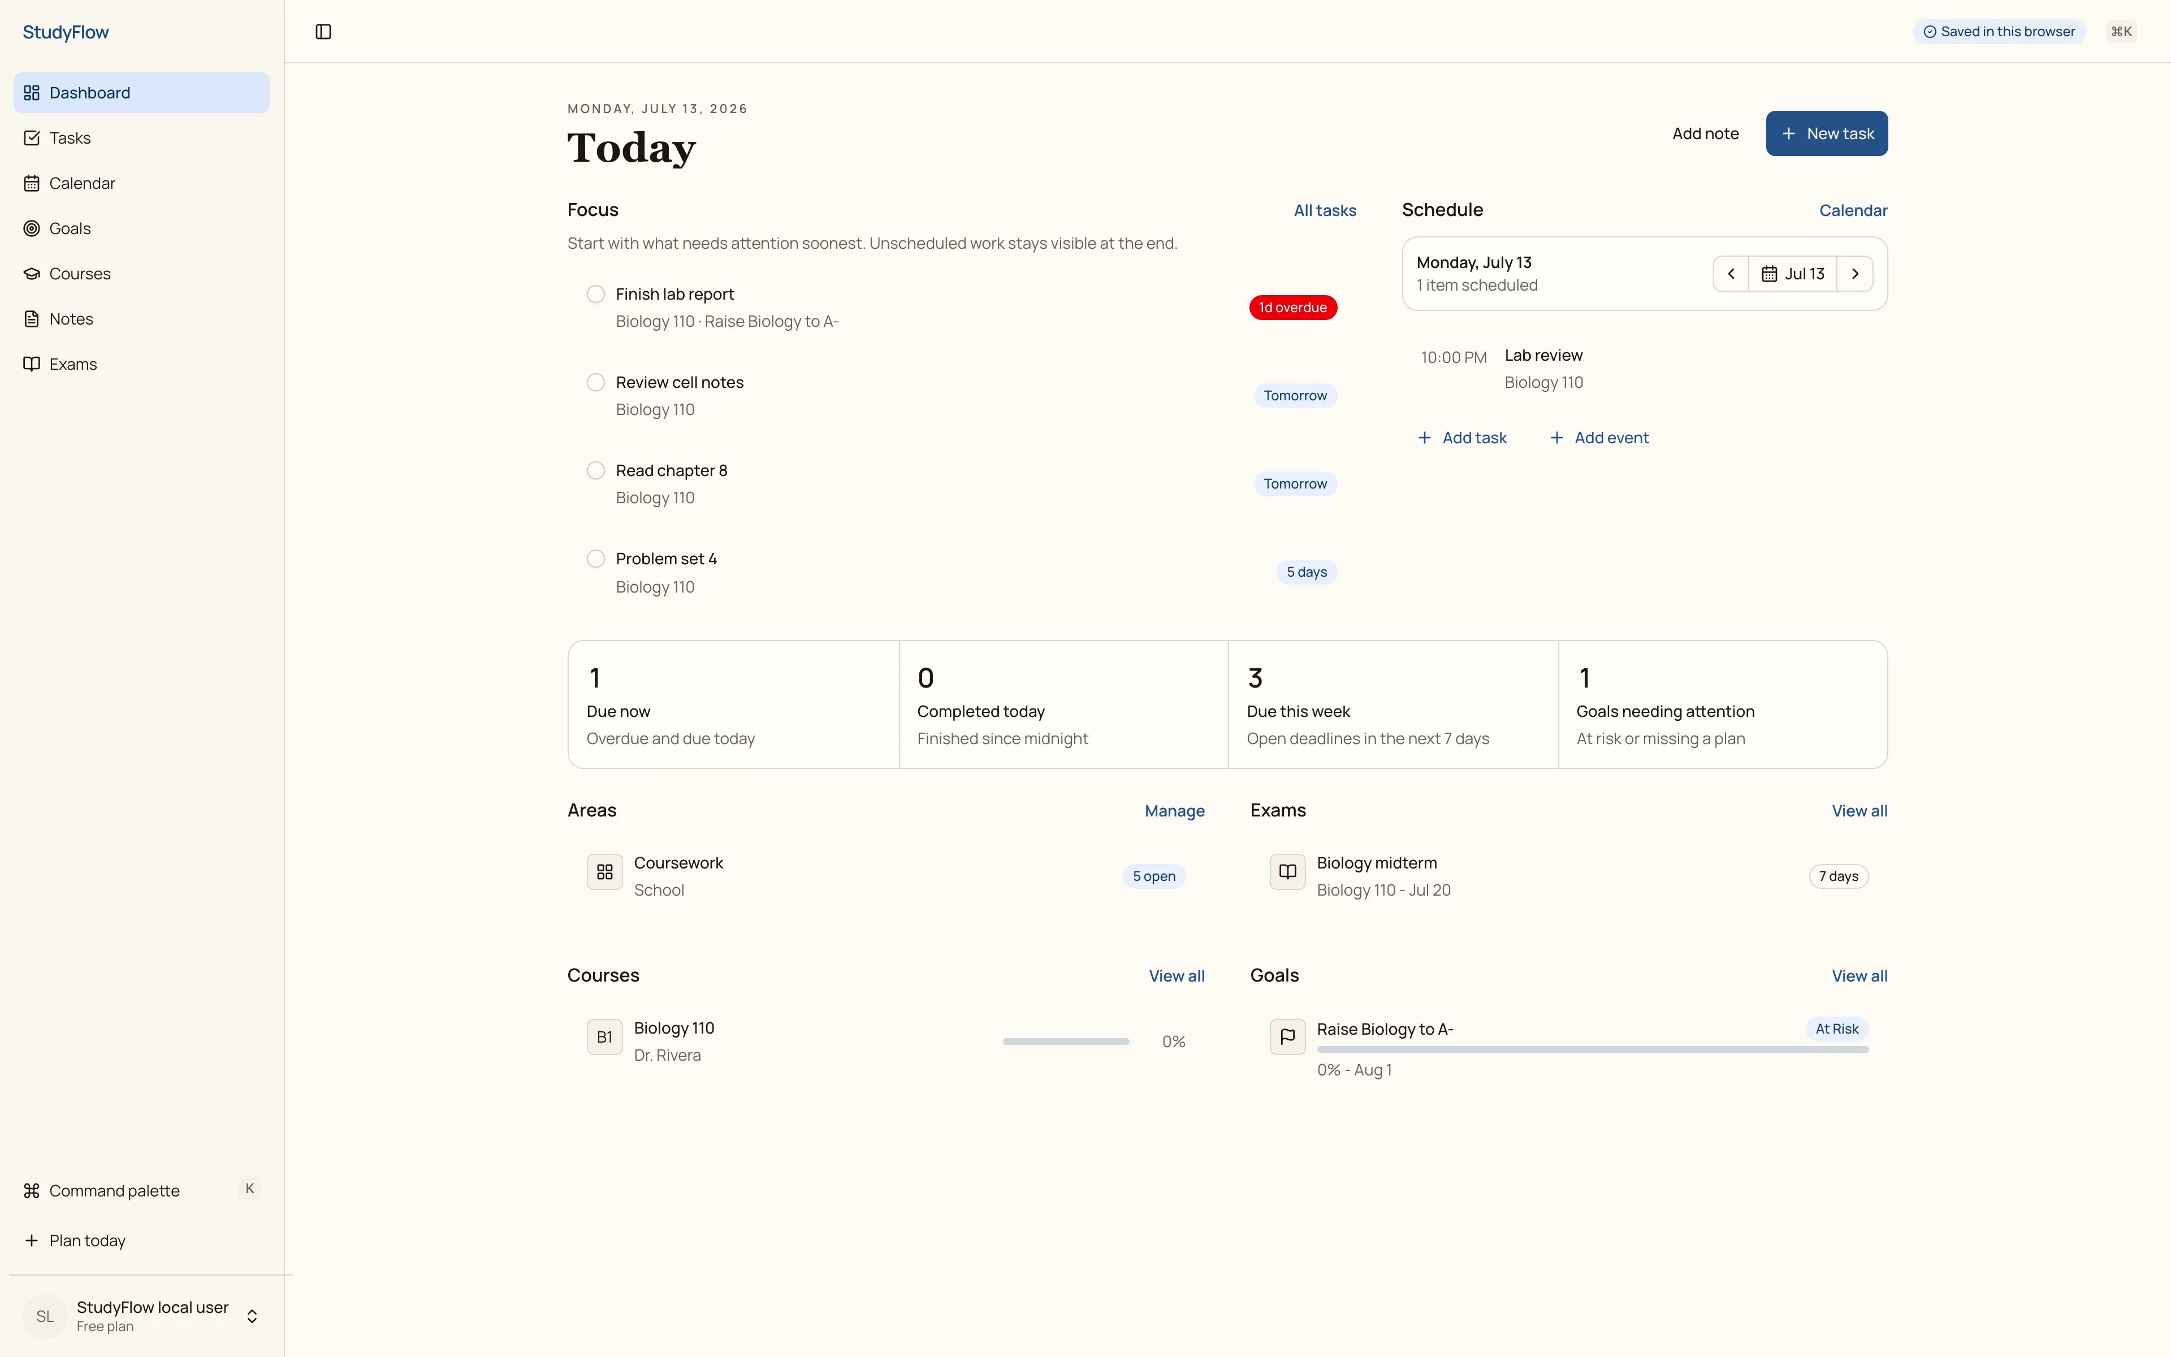Click the ⌘K shortcut badge in header
The height and width of the screenshot is (1357, 2171).
tap(2122, 32)
